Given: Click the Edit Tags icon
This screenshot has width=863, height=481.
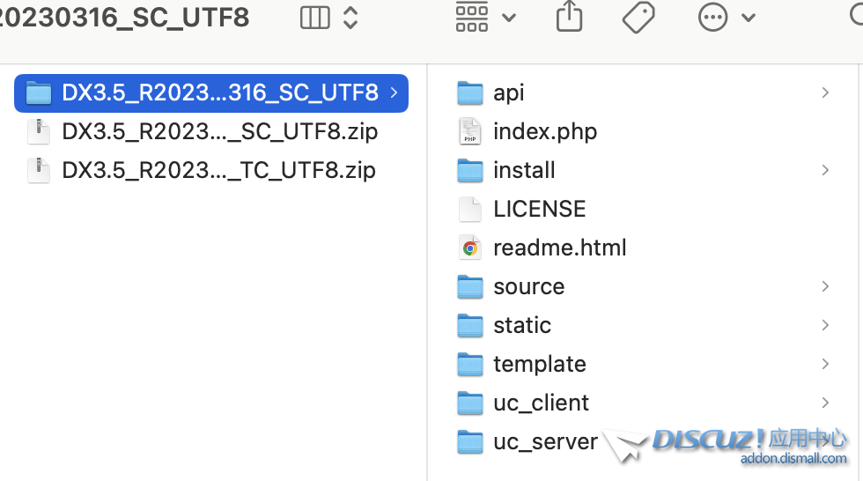Looking at the screenshot, I should point(638,17).
